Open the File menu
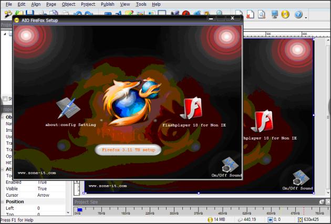The image size is (331, 224). tap(8, 4)
